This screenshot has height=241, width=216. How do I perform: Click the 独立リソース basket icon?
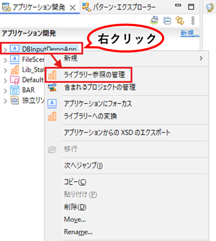[15, 100]
